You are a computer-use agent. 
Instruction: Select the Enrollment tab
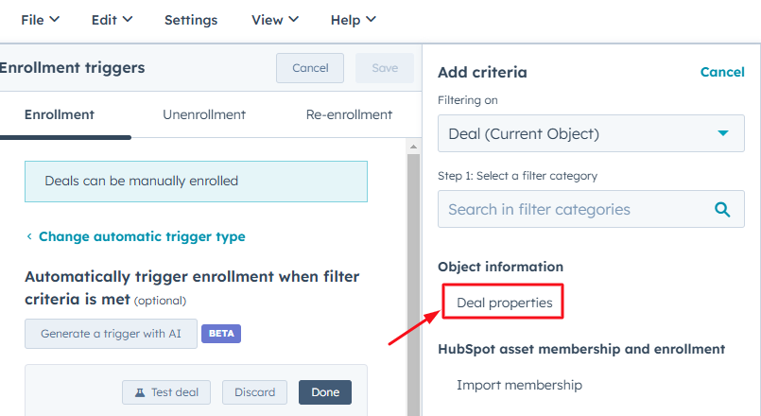tap(60, 114)
